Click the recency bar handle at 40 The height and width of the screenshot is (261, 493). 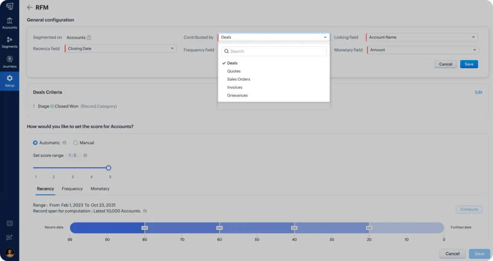(294, 228)
